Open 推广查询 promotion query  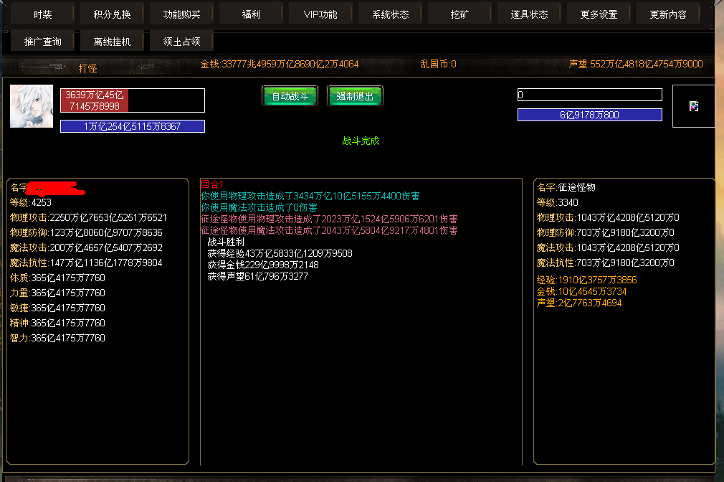[x=42, y=42]
